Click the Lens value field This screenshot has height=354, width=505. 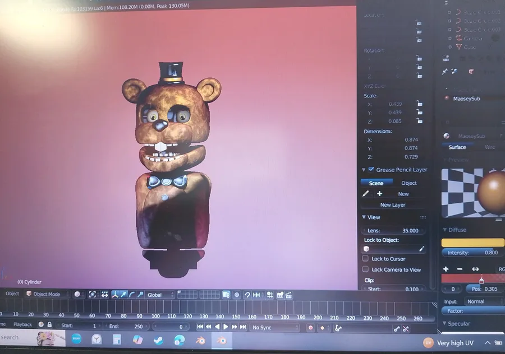click(x=393, y=231)
